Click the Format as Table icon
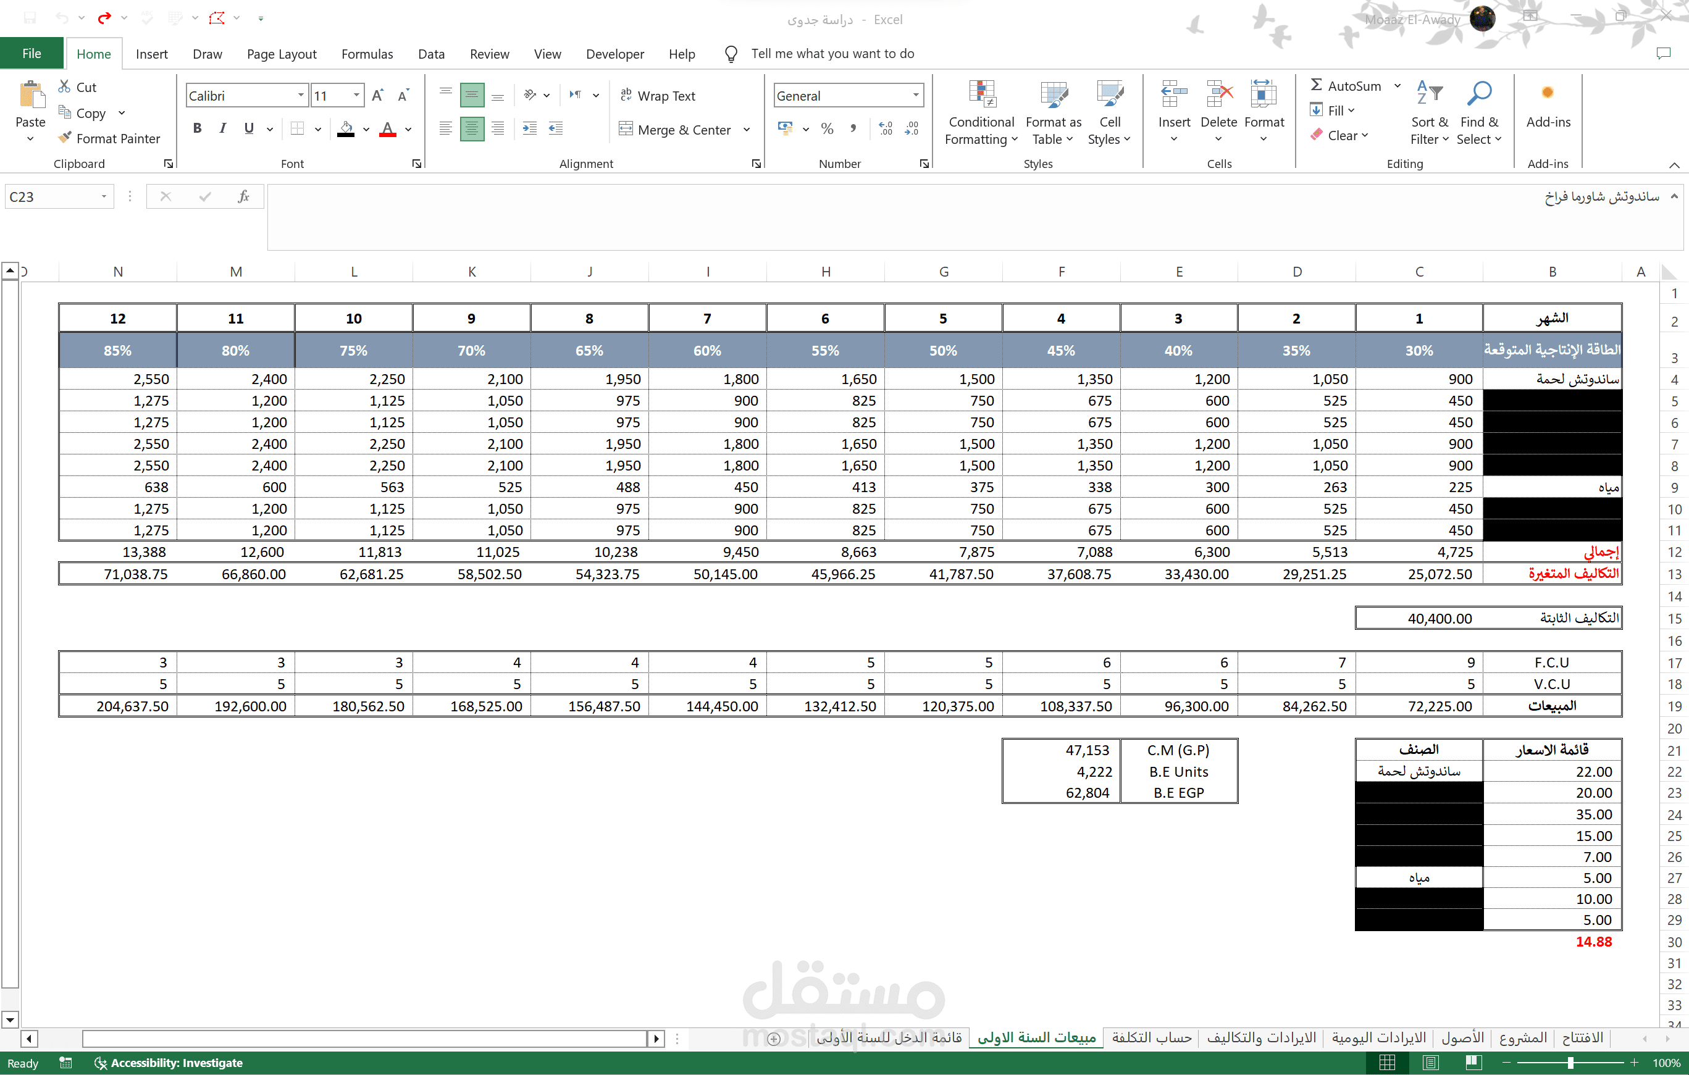This screenshot has height=1075, width=1689. 1053,94
